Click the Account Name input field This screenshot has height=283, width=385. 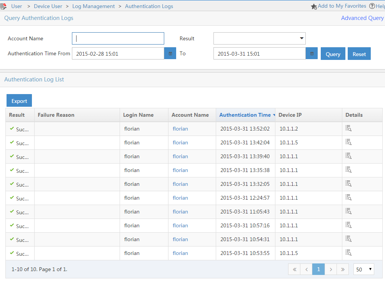pyautogui.click(x=118, y=38)
